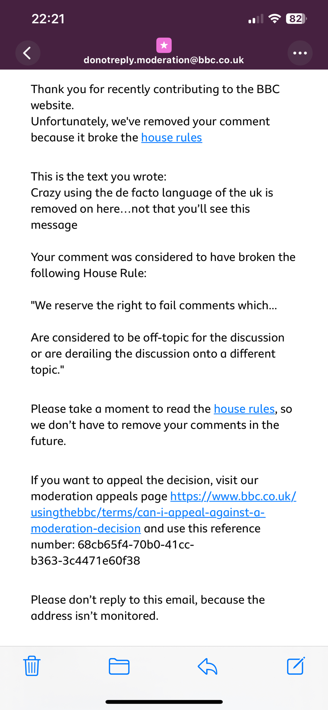Viewport: 328px width, 710px height.
Task: Tap the home indicator bar
Action: [x=164, y=702]
